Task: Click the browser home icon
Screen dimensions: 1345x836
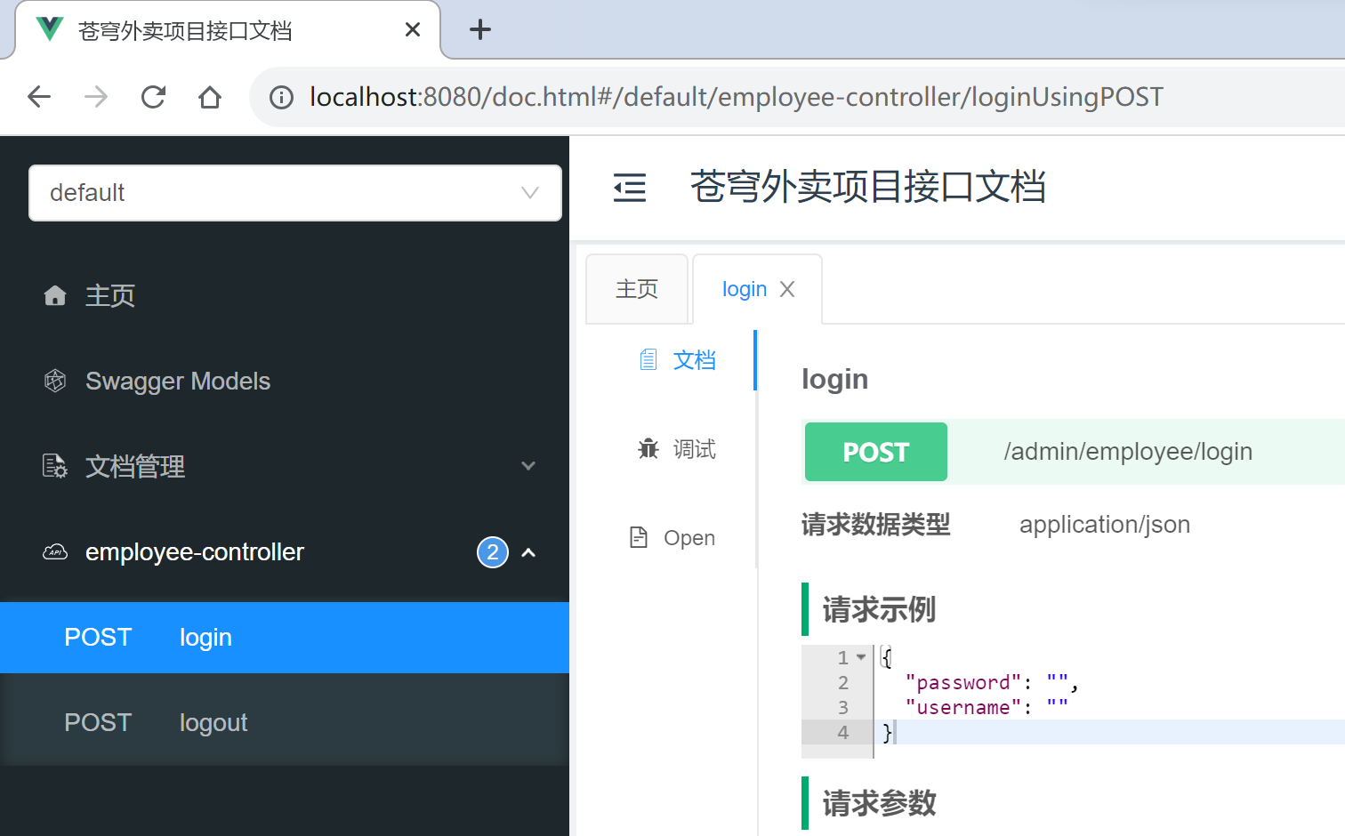Action: click(210, 97)
